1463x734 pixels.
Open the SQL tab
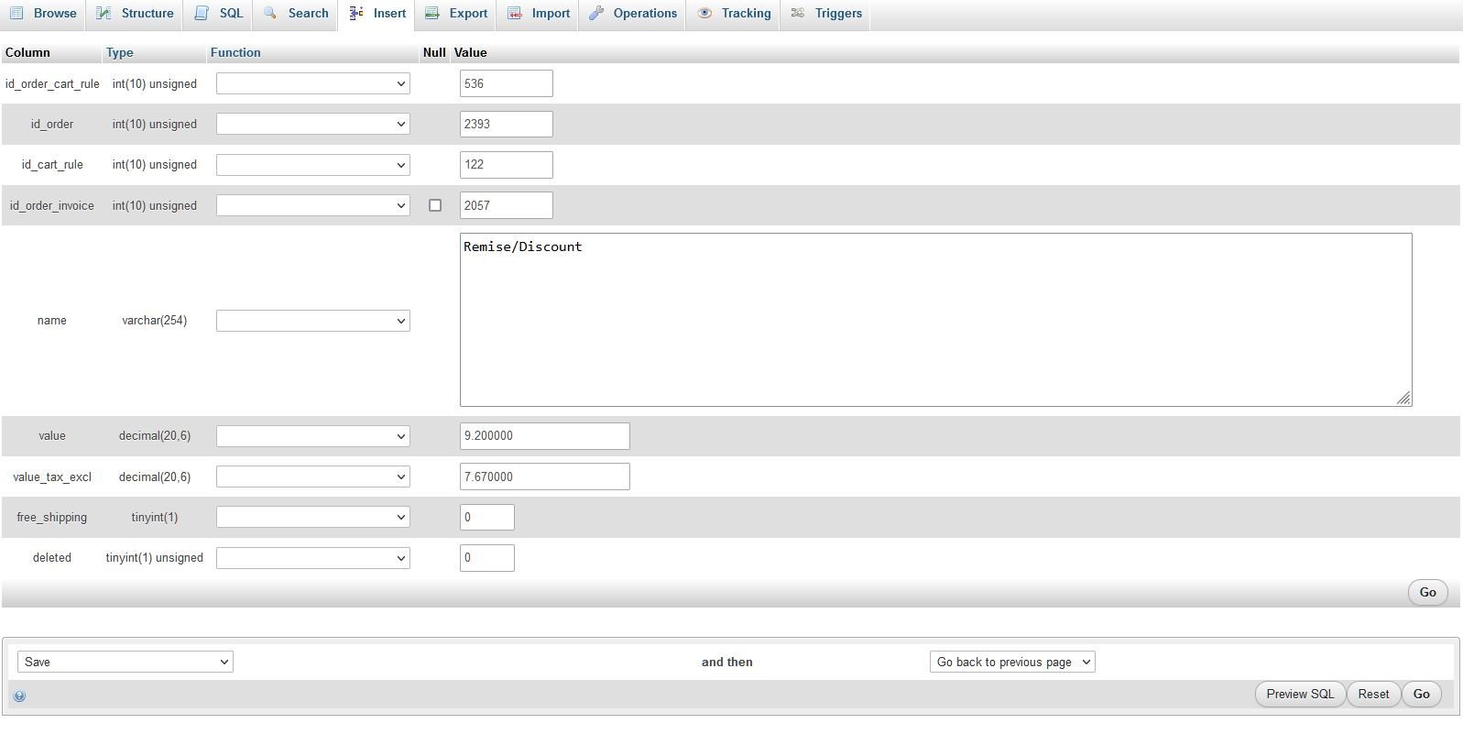click(x=219, y=14)
